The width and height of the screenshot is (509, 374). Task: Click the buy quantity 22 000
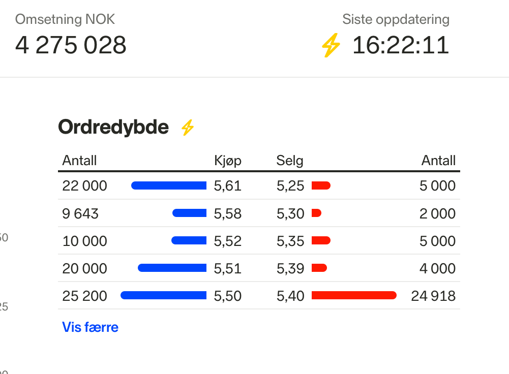pyautogui.click(x=85, y=186)
